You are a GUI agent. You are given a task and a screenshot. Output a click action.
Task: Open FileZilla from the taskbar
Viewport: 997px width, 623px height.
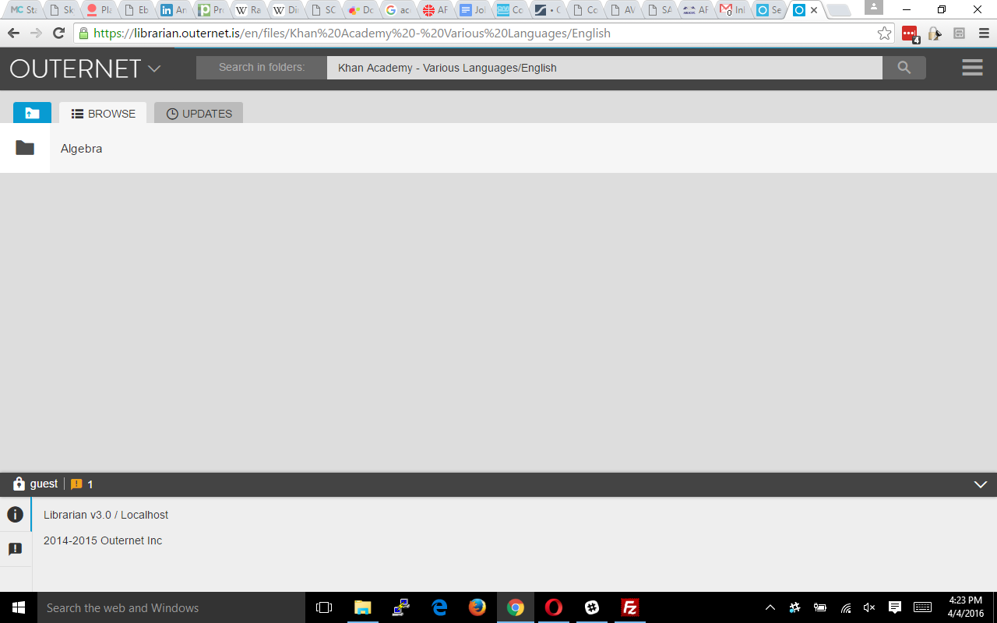tap(630, 607)
